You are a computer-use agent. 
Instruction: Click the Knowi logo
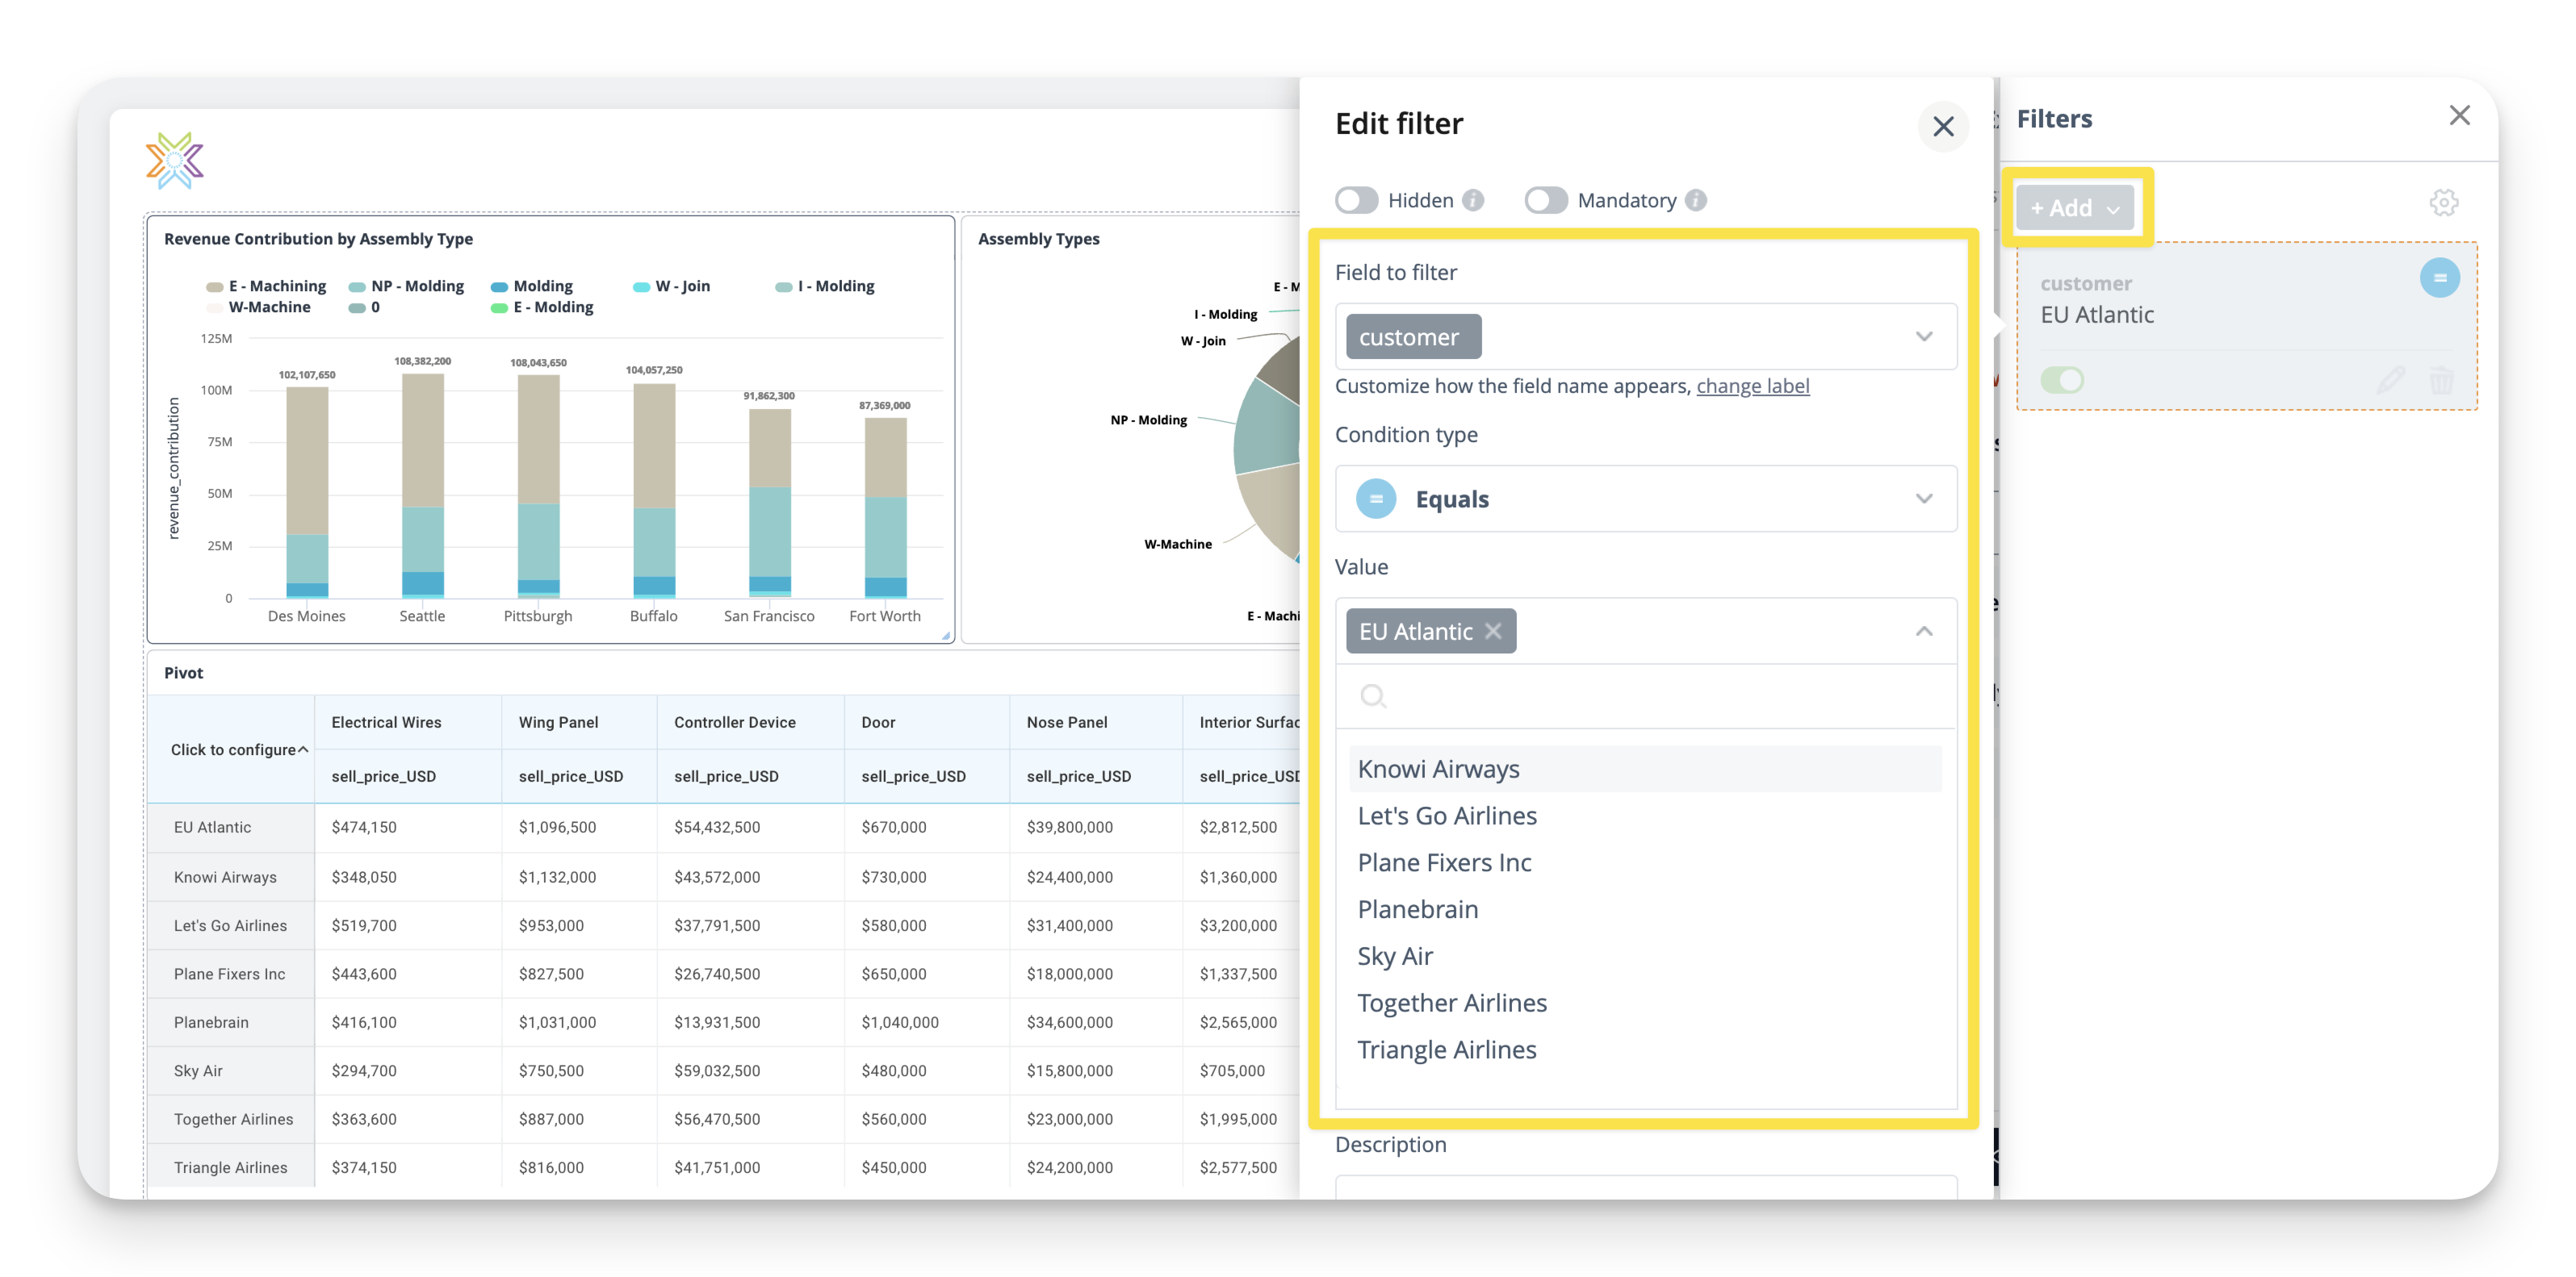click(x=175, y=161)
